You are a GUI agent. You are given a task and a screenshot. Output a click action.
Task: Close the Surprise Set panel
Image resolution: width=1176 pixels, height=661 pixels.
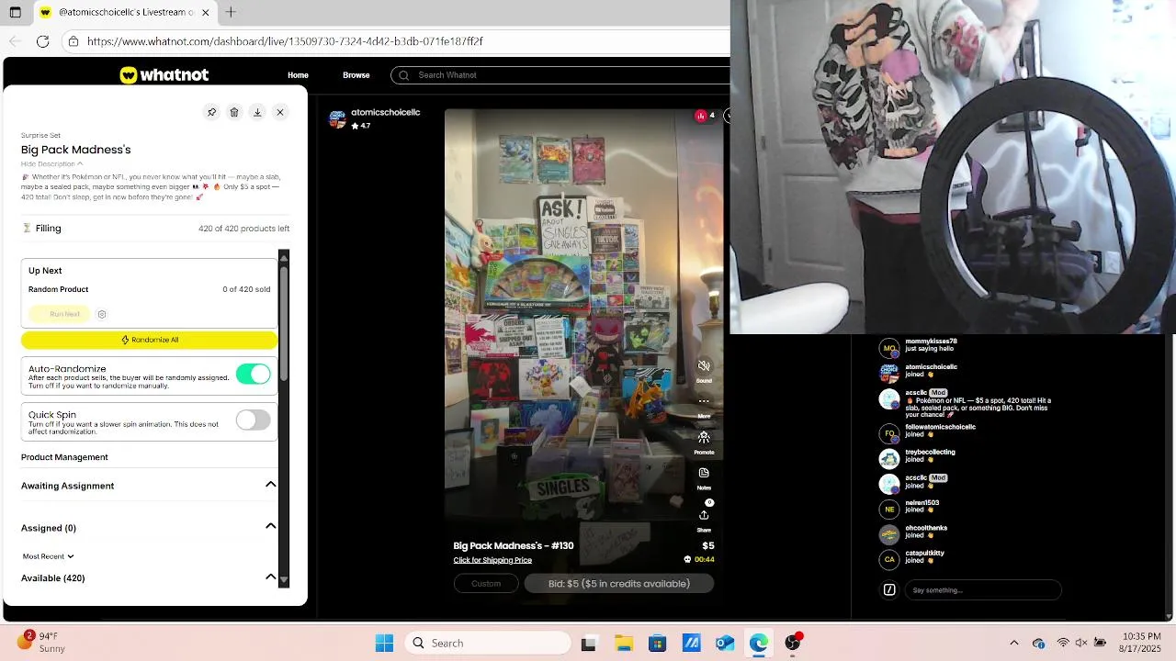click(x=280, y=112)
